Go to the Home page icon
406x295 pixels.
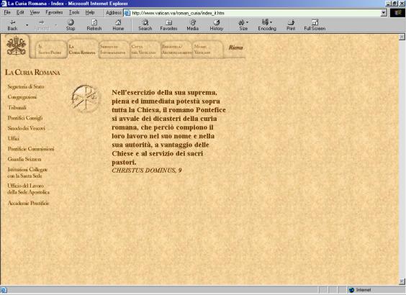point(118,22)
